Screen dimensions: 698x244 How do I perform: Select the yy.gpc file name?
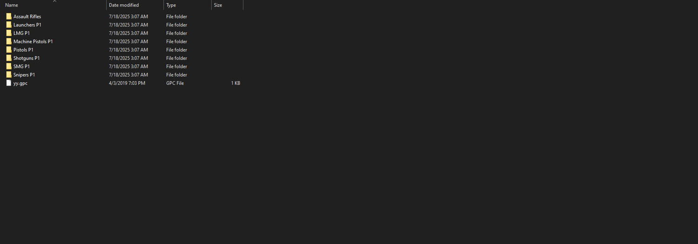20,83
